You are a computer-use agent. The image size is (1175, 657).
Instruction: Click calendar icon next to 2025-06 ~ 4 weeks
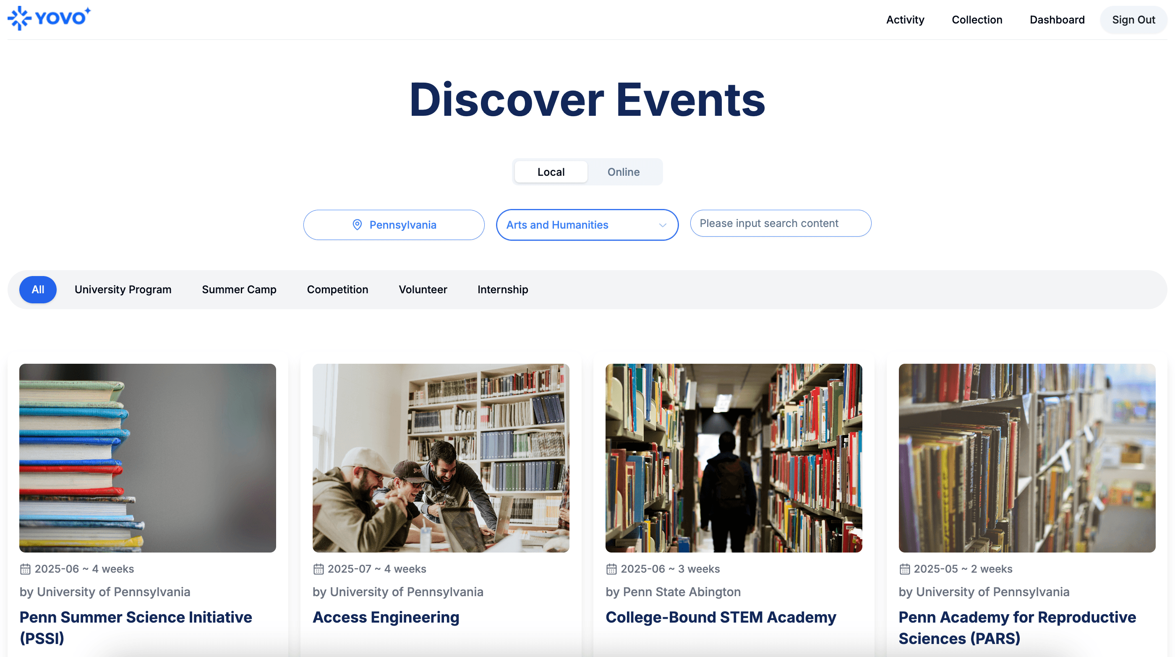coord(25,569)
